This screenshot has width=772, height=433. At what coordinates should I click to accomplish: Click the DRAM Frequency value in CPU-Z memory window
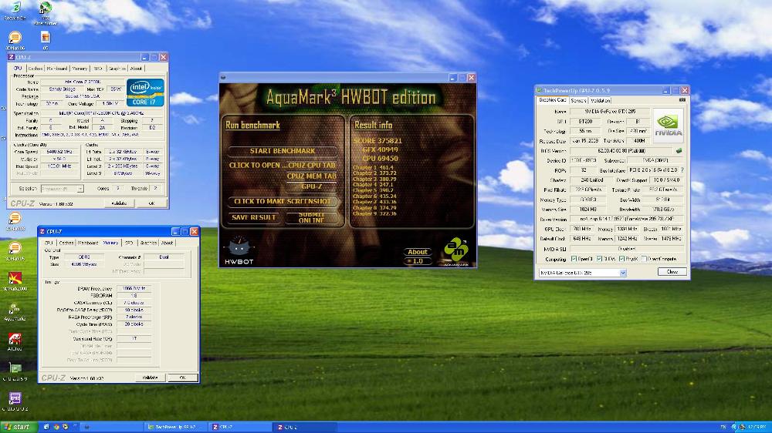coord(134,288)
